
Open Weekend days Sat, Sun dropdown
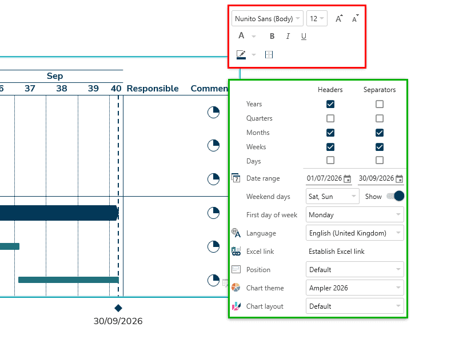point(333,196)
